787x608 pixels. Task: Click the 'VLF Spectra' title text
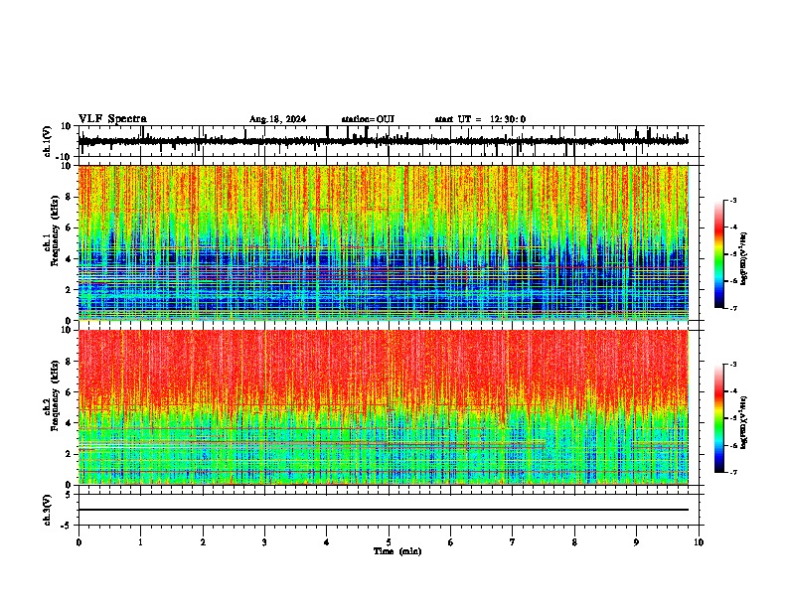coord(112,119)
